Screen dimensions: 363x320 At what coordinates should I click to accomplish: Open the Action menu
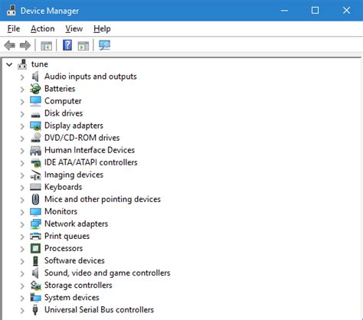coord(43,29)
